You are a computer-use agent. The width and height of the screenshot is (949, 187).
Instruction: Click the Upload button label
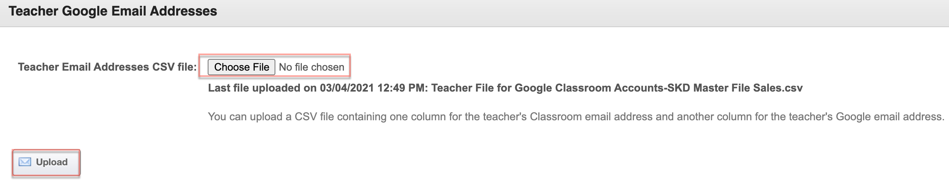tap(52, 162)
